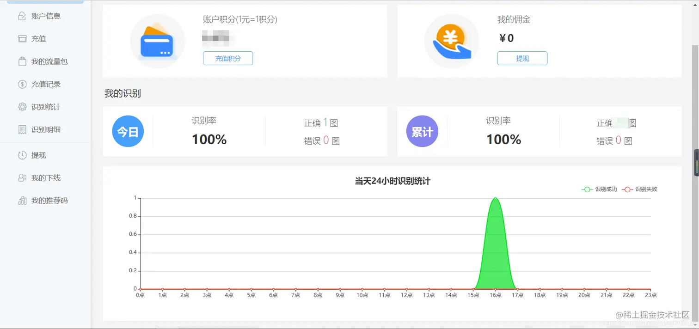Screen dimensions: 699x329
Task: Select the 账户信息 sidebar icon
Action: click(x=22, y=16)
